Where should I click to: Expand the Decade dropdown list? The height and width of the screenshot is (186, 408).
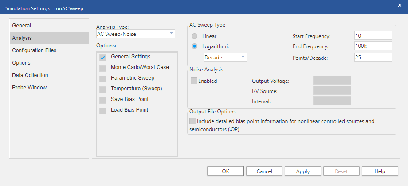click(x=225, y=57)
